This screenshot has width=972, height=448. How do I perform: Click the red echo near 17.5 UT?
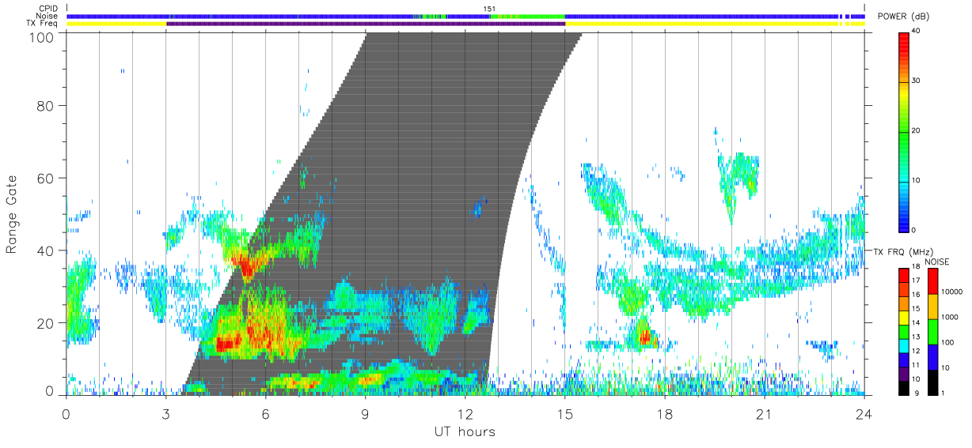[646, 337]
